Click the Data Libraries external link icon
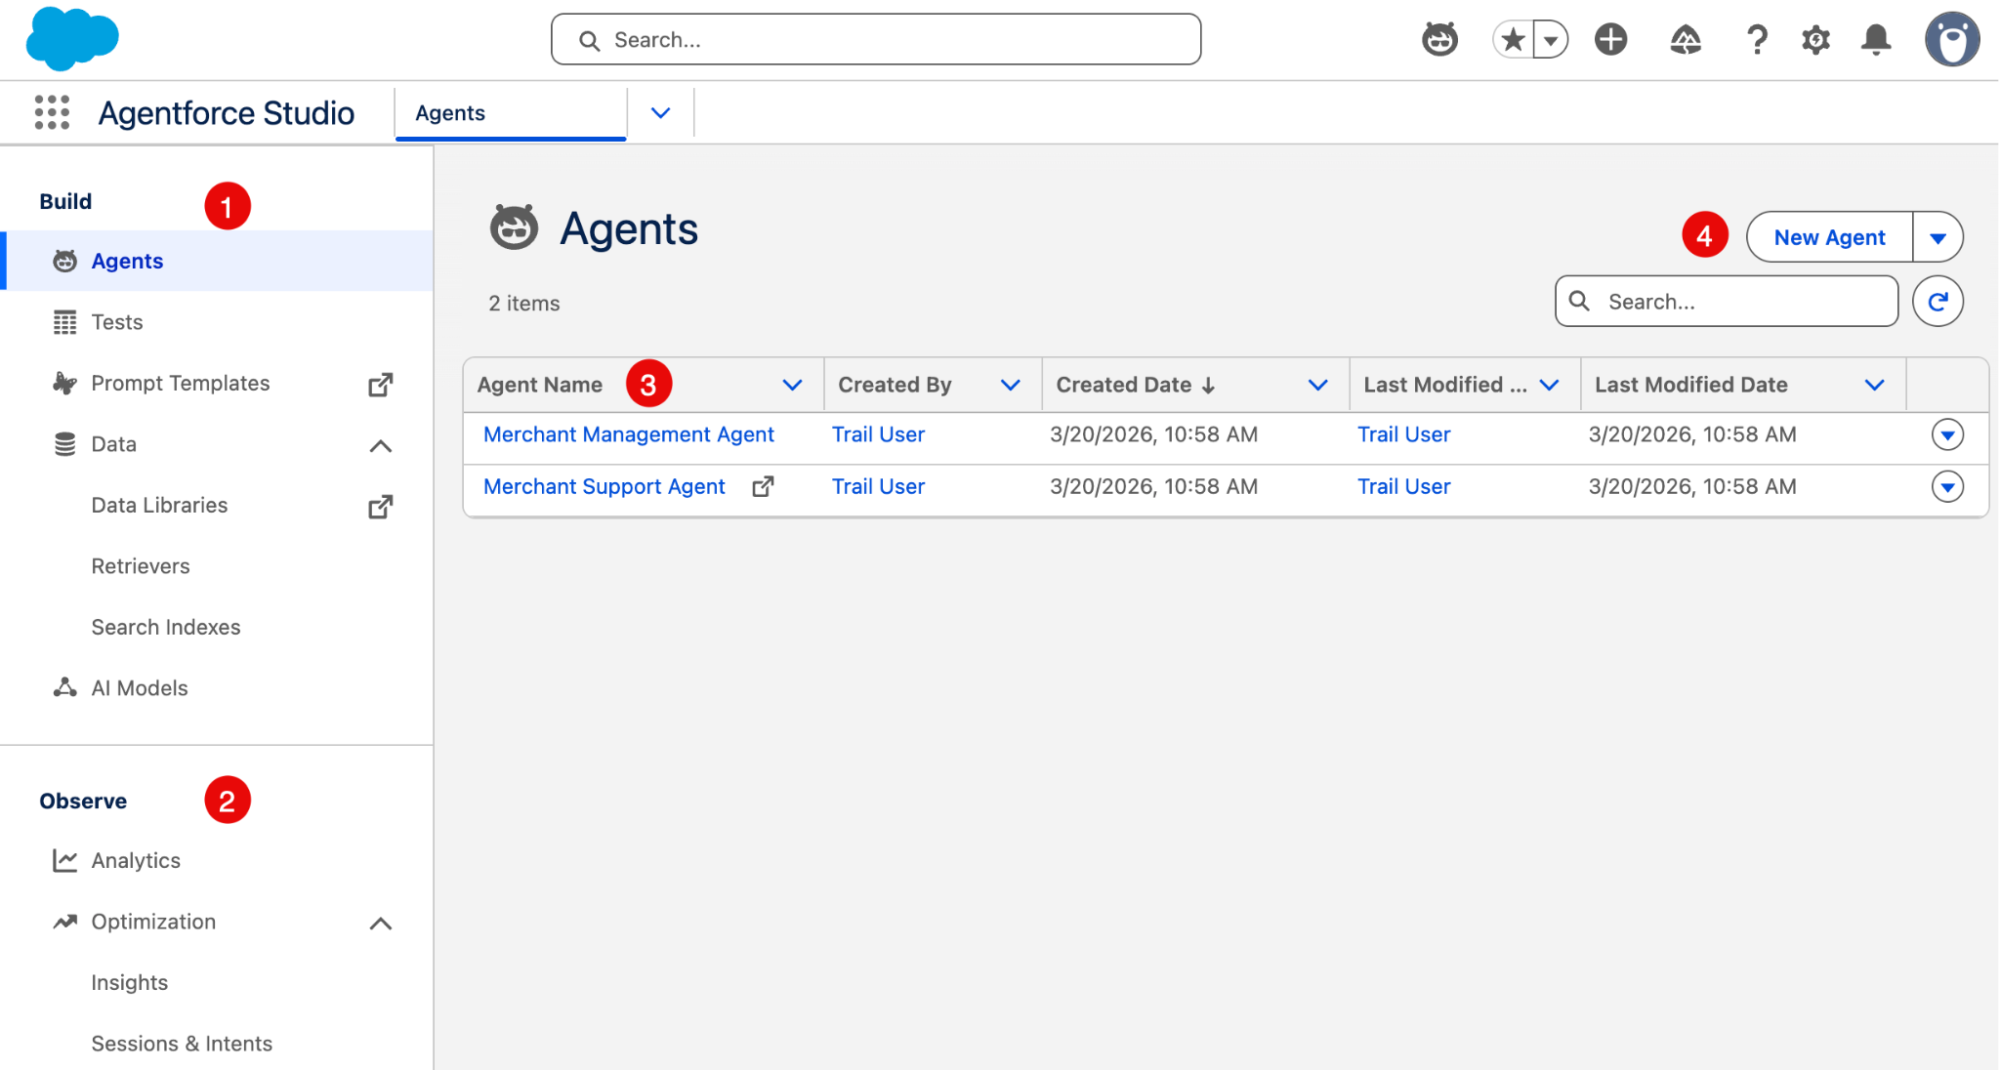This screenshot has width=2000, height=1070. 381,507
